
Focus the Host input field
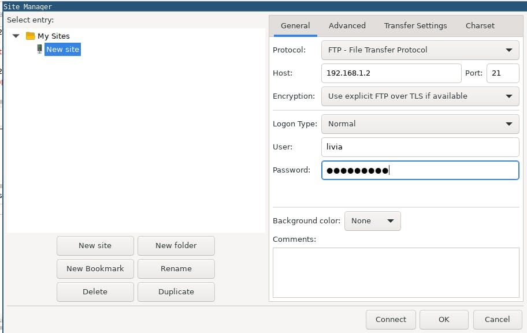[x=391, y=73]
